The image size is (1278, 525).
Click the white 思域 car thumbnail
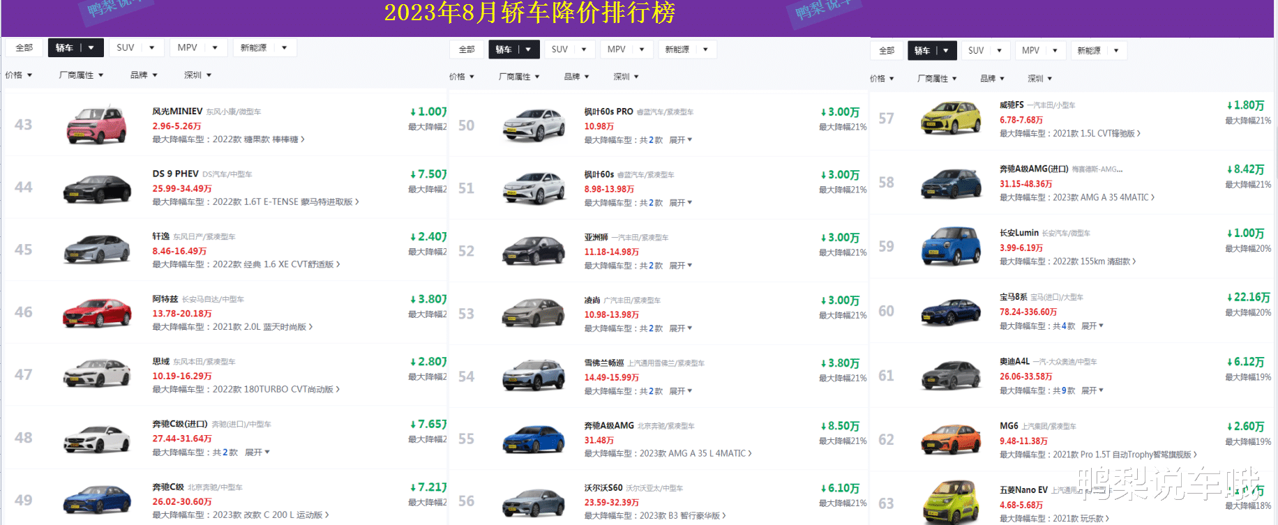[x=97, y=375]
